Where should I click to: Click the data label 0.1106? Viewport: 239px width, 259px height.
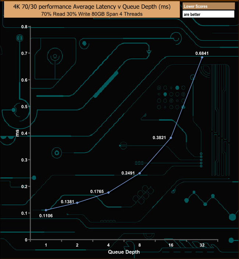click(x=46, y=216)
